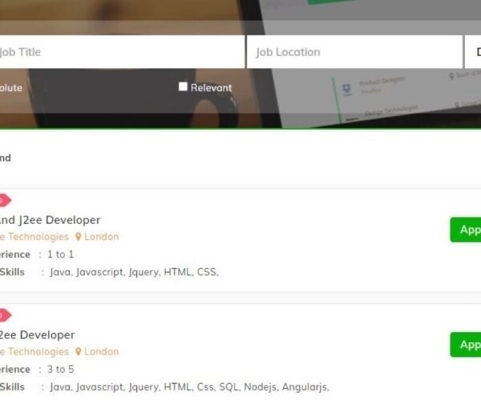Open the dropdown right of Job Location

coord(473,52)
